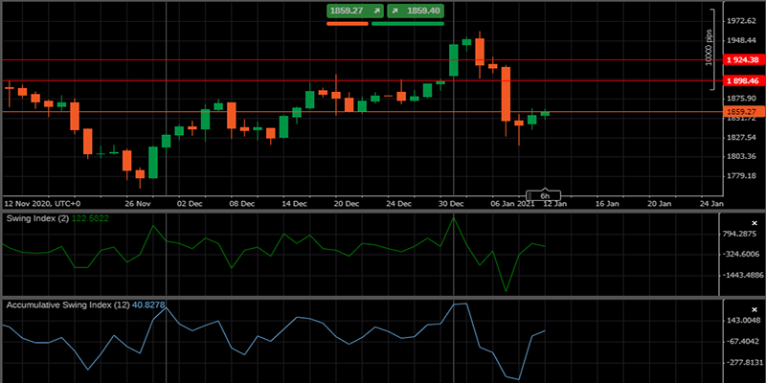This screenshot has height=383, width=766.
Task: Click the 6h timeframe marker on time axis
Action: point(544,194)
